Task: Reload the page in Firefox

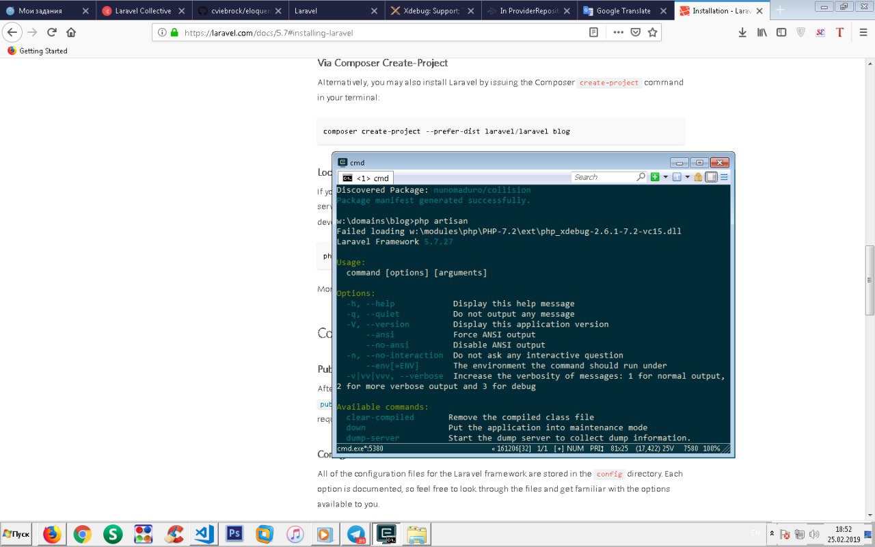Action: pos(52,32)
